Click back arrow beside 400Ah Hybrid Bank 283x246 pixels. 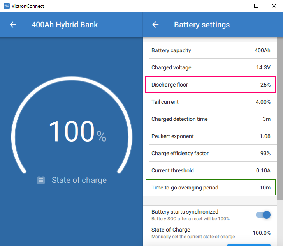click(x=13, y=25)
